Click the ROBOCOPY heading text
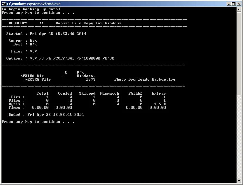 coord(18,23)
